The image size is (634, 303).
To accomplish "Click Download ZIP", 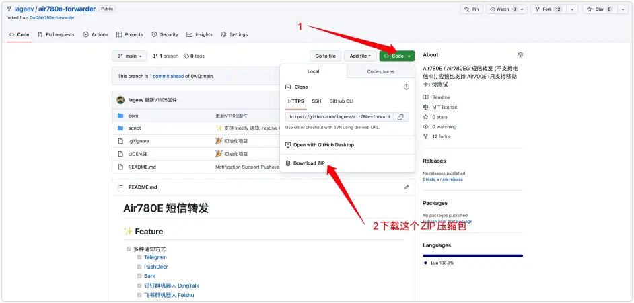I will (309, 163).
